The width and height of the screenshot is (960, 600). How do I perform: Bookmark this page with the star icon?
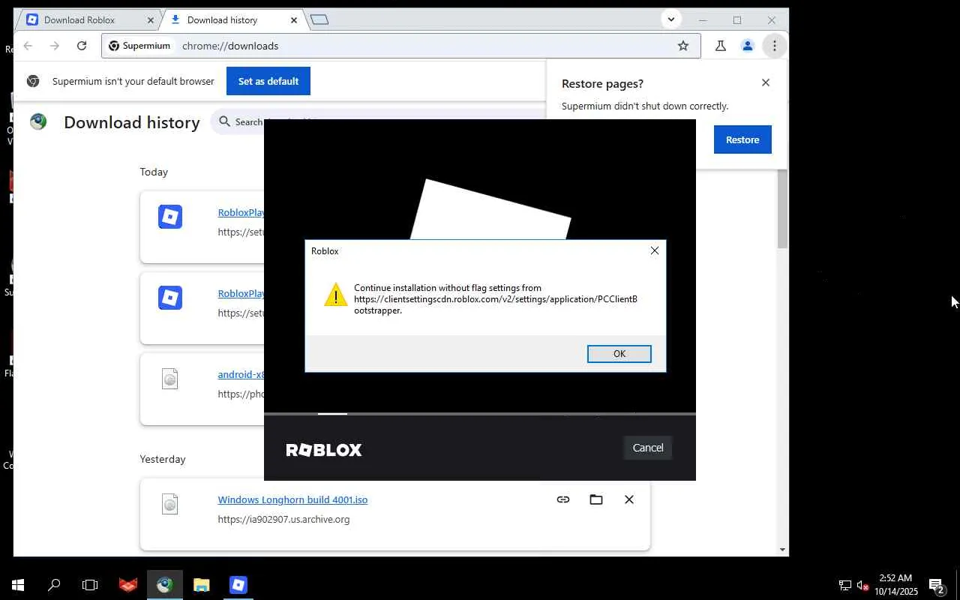683,46
